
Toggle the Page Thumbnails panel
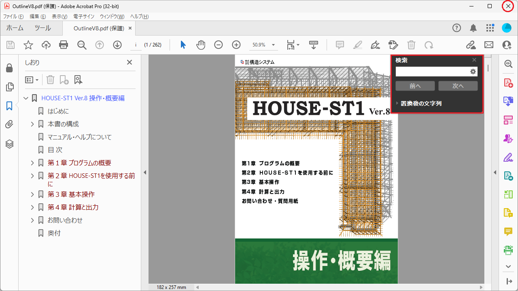9,87
